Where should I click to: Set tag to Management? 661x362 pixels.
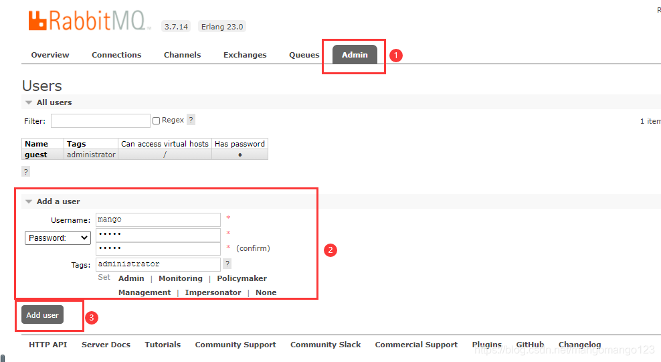(145, 292)
